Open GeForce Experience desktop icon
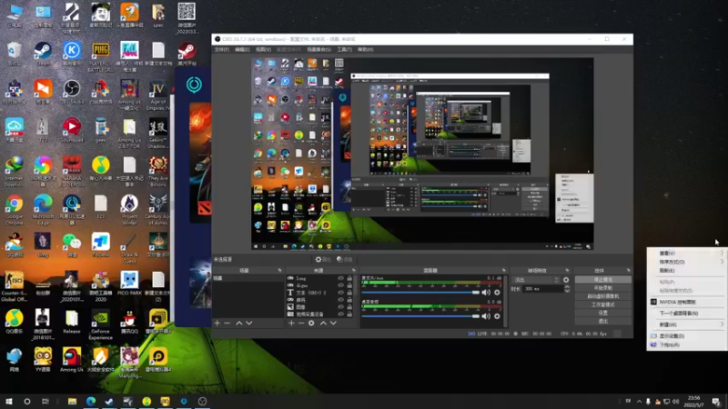Viewport: 728px width, 409px height. click(x=100, y=324)
